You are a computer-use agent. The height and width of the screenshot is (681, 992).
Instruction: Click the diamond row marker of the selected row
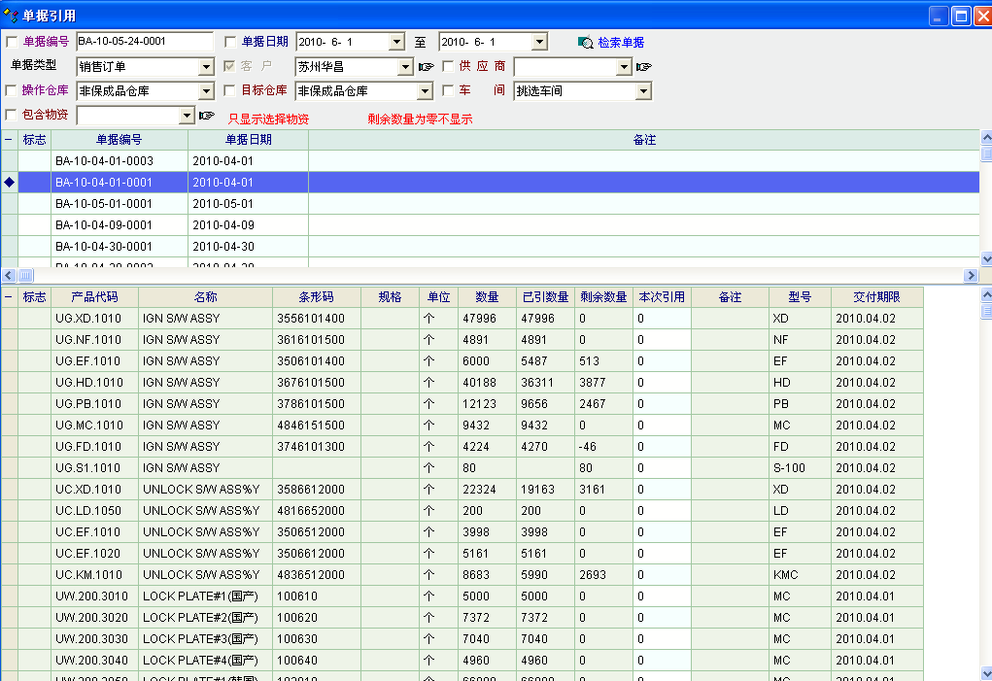(9, 183)
